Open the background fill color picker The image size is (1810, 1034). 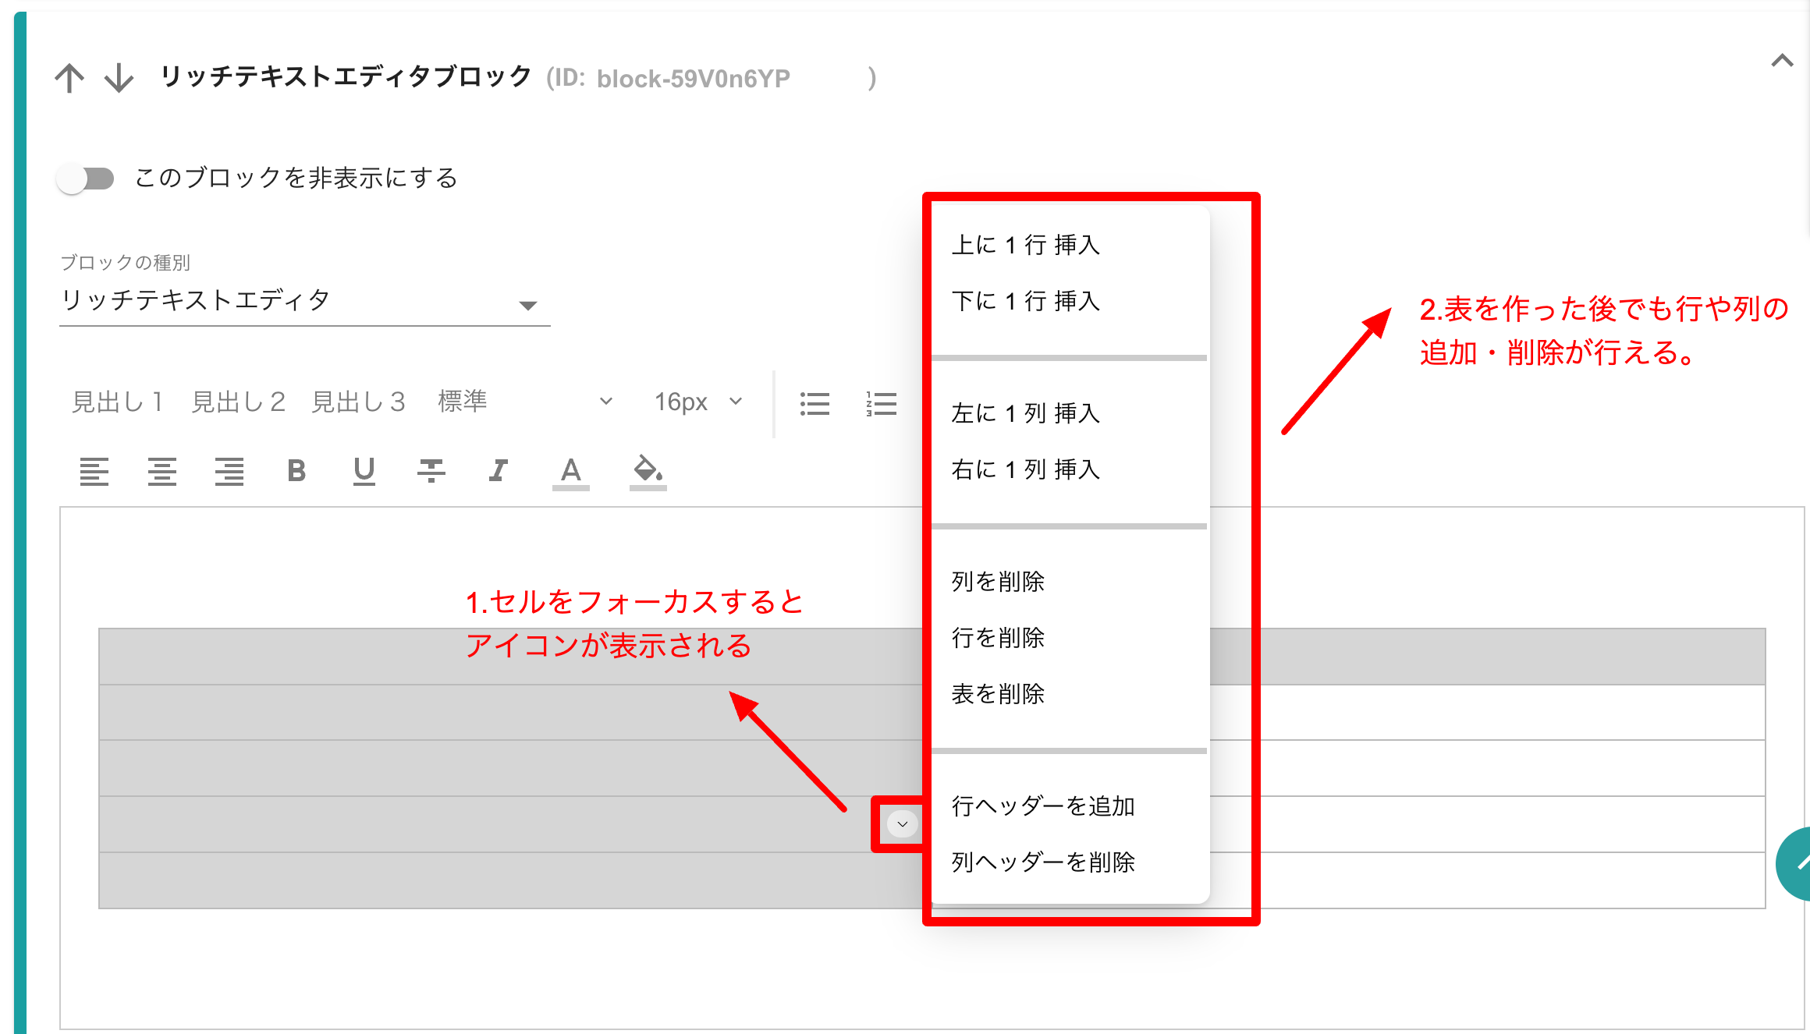(x=648, y=471)
